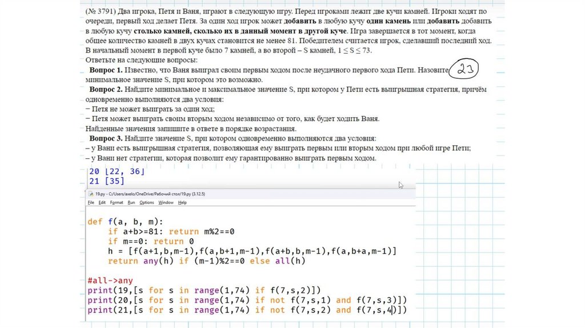Click the 'return any(h)' code line
This screenshot has width=585, height=328.
[207, 261]
